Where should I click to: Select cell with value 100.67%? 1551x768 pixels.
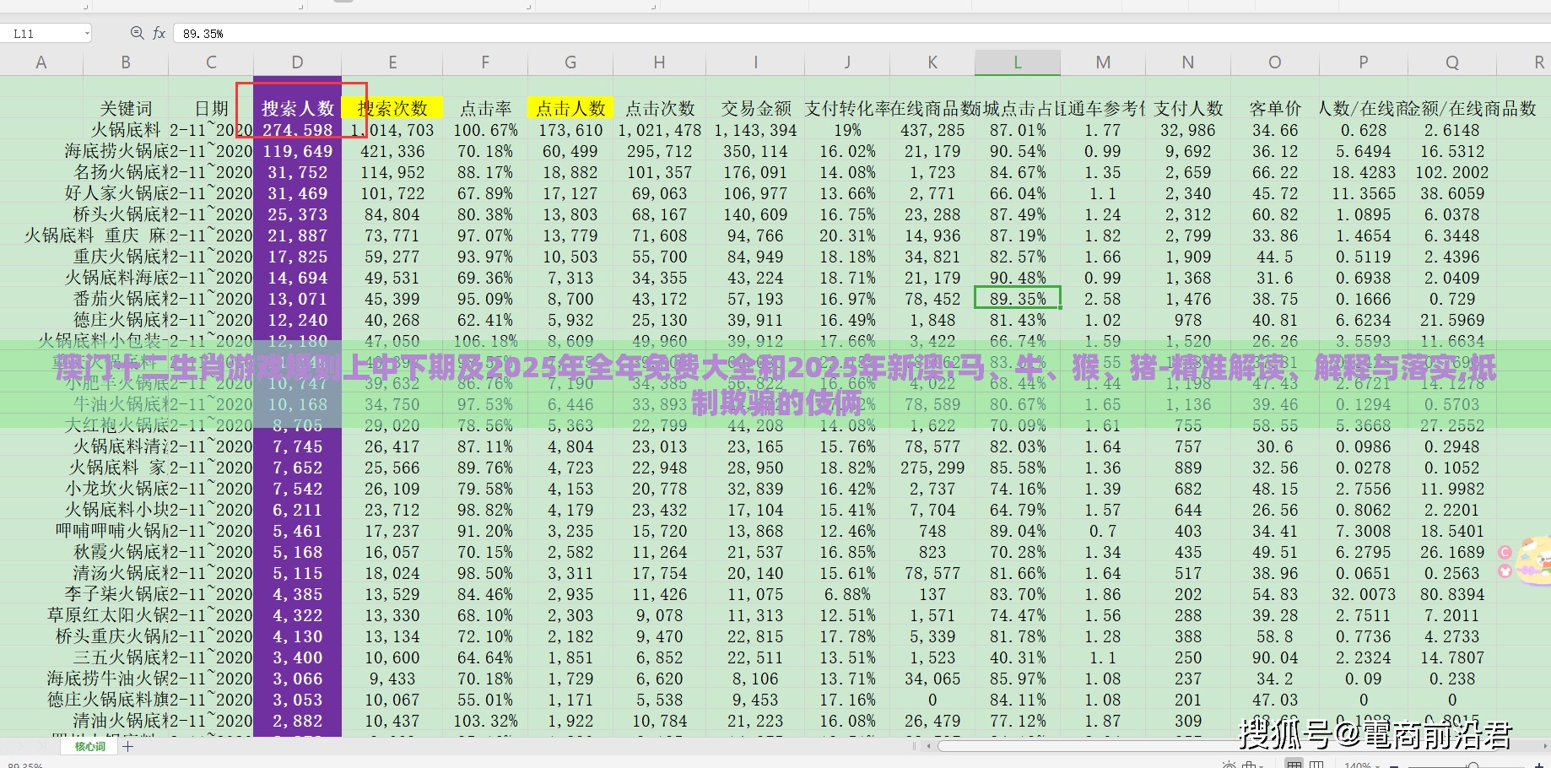[485, 130]
